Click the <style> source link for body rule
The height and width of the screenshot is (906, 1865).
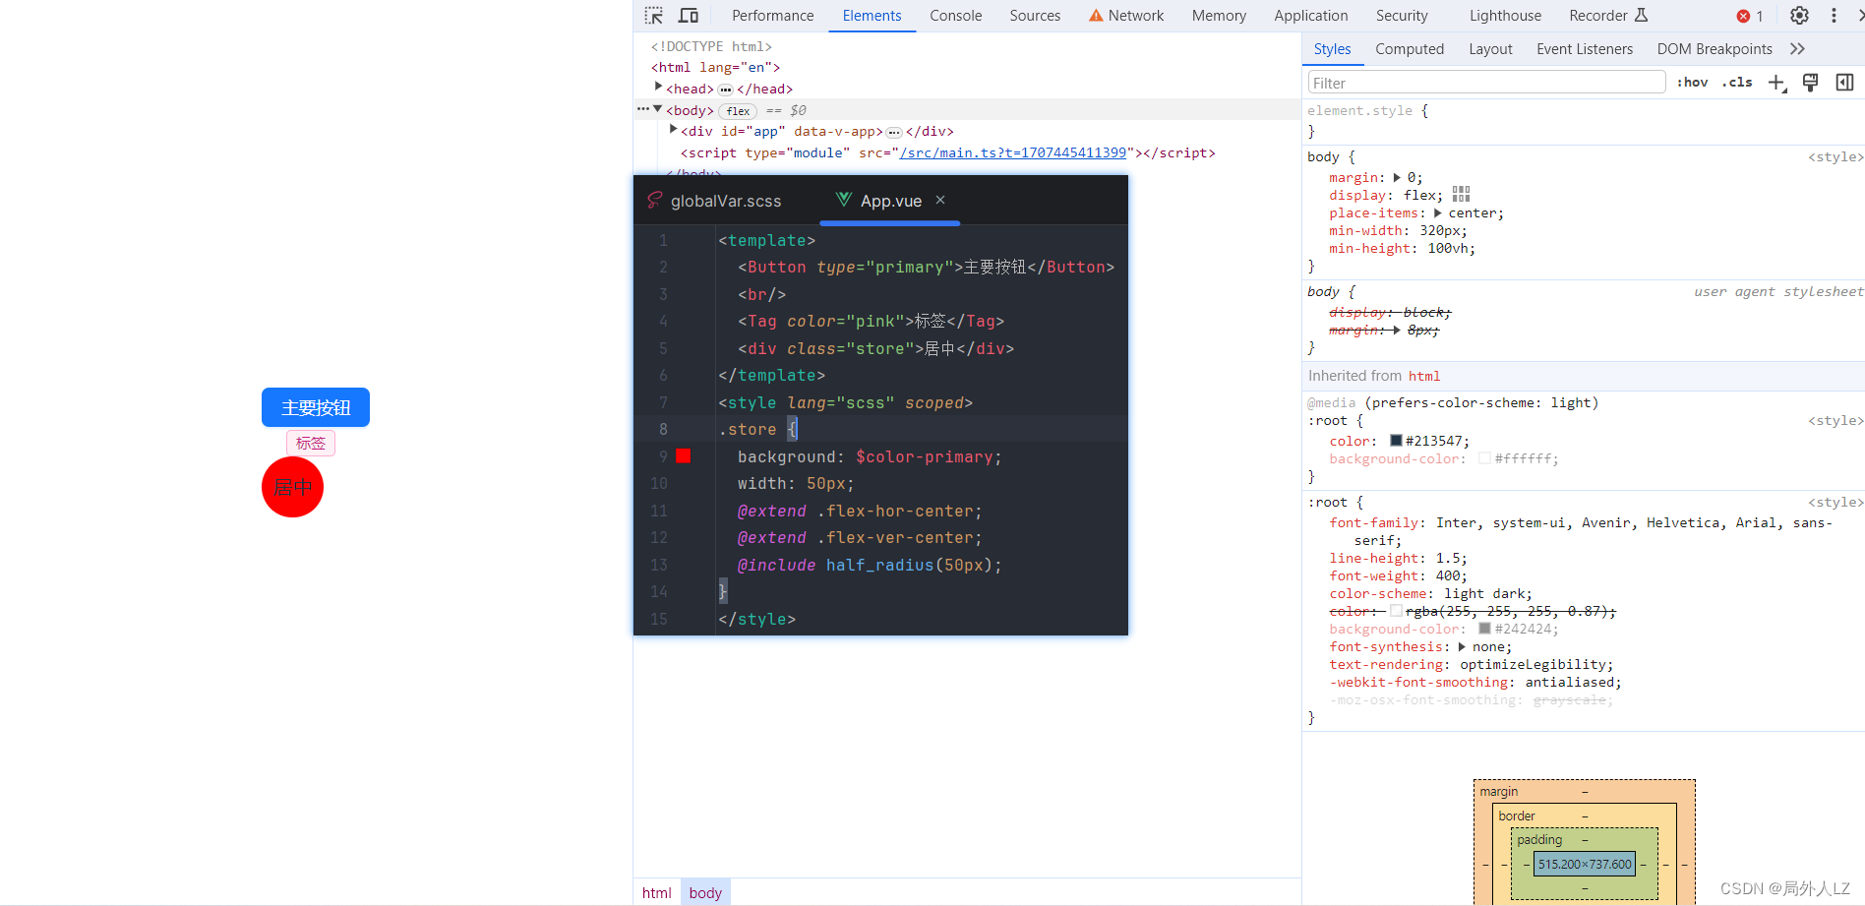[x=1835, y=157]
